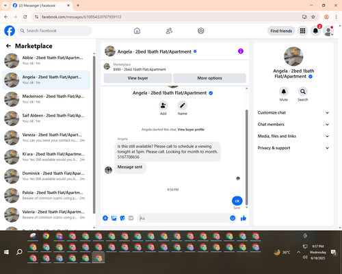Mute the conversation using the bell icon
This screenshot has height=274, width=342.
(284, 92)
